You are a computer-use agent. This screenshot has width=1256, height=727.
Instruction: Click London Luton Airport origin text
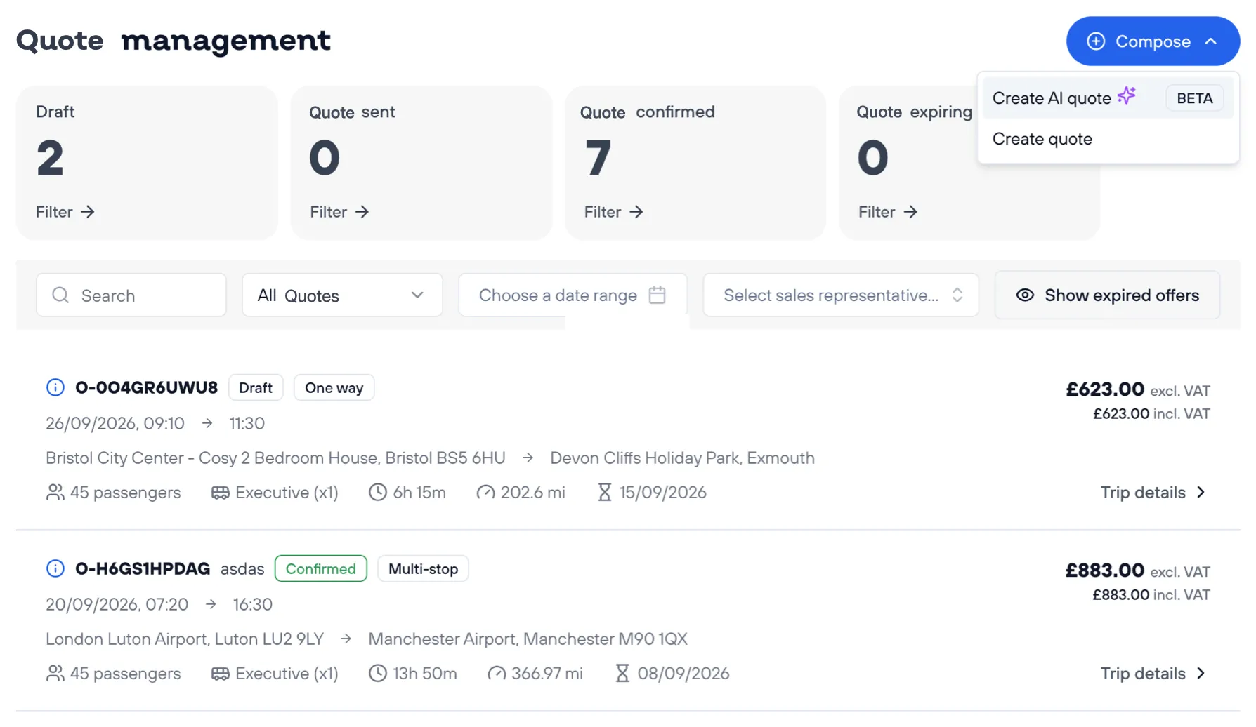click(185, 639)
